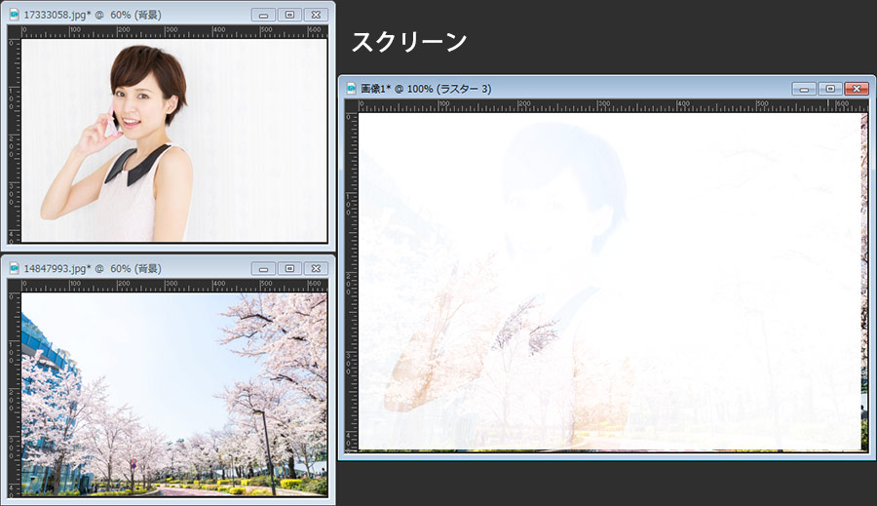Viewport: 877px width, 506px height.
Task: Close the 14847993.jpg image window
Action: coord(316,268)
